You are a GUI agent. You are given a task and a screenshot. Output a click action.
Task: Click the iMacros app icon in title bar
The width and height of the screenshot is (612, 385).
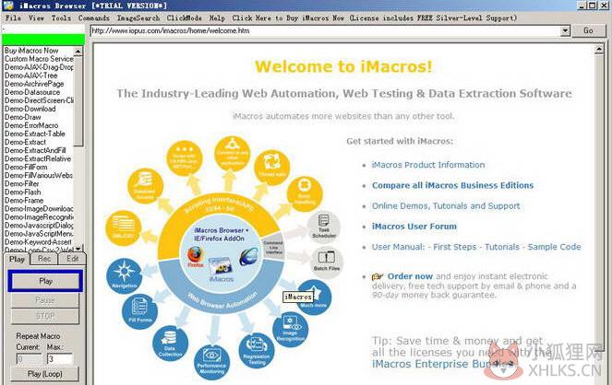coord(7,6)
